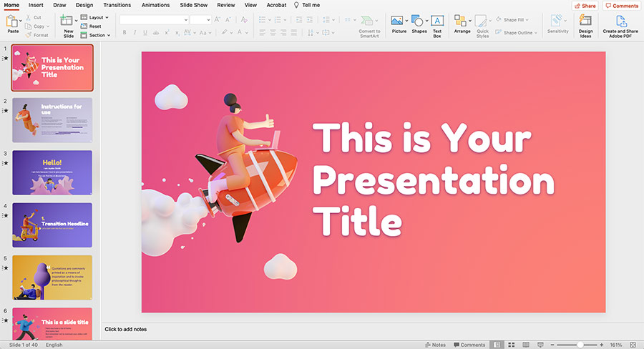The image size is (644, 349).
Task: Click the New Slide icon
Action: (68, 21)
